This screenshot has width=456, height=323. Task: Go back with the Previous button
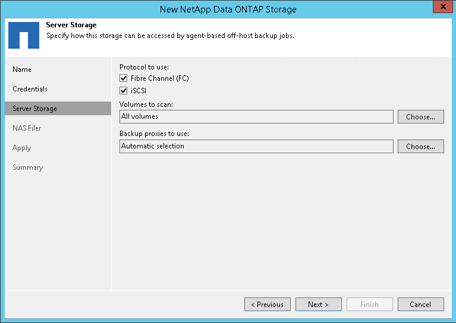267,305
